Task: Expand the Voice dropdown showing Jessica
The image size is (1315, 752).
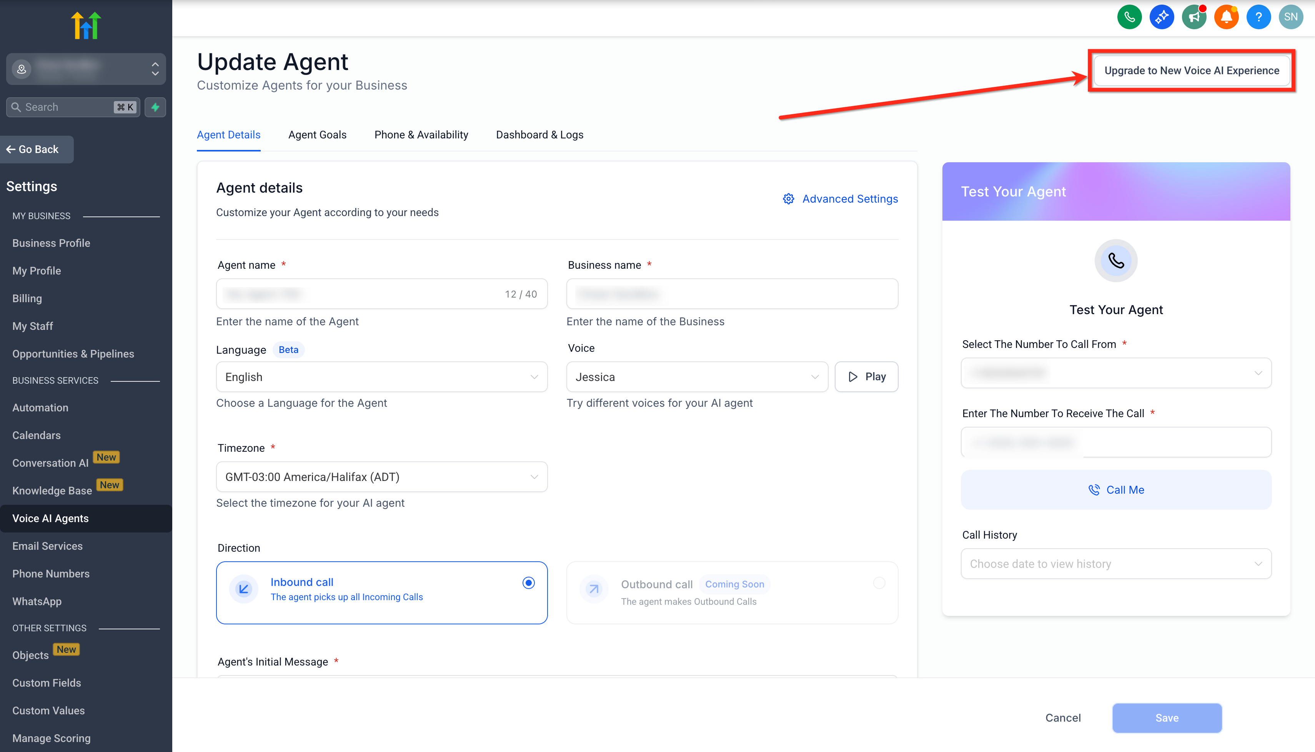Action: point(696,376)
